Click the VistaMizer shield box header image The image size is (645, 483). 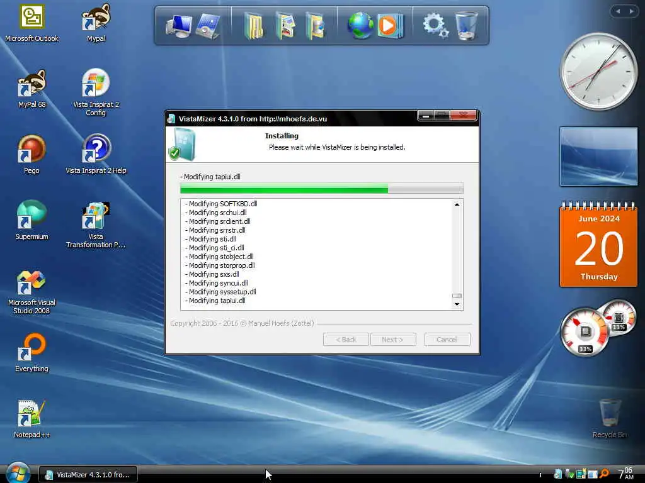(182, 145)
